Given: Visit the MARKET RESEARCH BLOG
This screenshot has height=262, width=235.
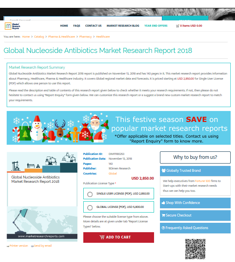Looking at the screenshot, I should (x=123, y=26).
